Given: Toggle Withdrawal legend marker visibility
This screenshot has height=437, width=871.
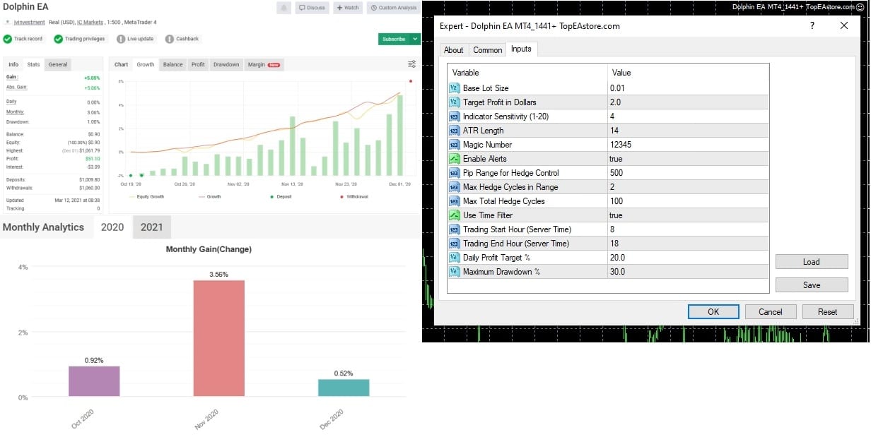Looking at the screenshot, I should (x=354, y=196).
